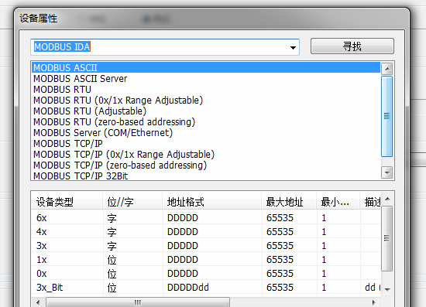Click the table horizontal scrollbar thumb

click(138, 302)
